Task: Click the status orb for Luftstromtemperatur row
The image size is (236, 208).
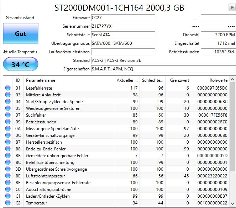Action: [x=8, y=176]
